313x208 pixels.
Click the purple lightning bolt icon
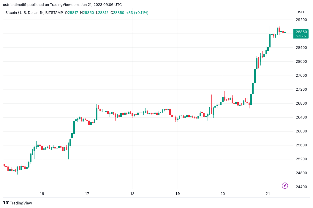click(x=285, y=186)
